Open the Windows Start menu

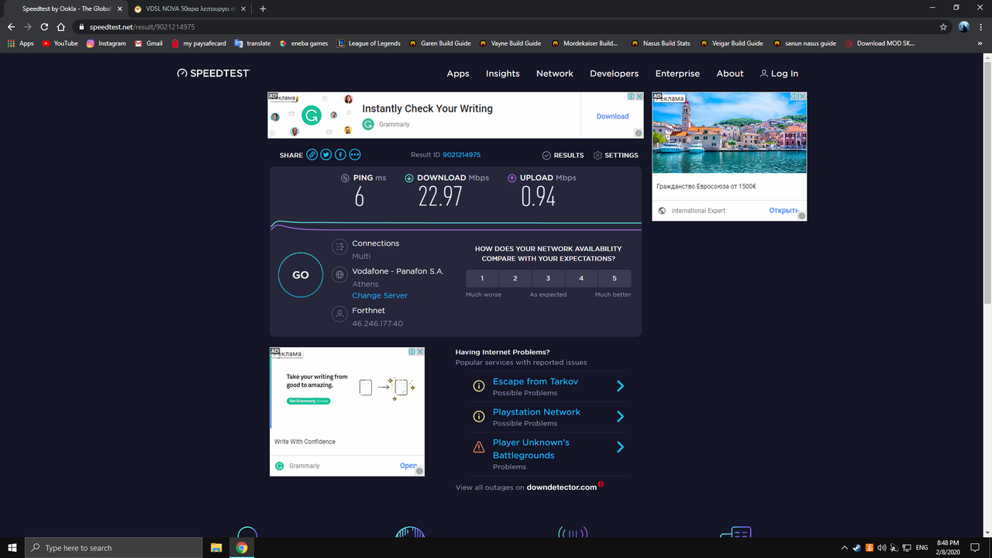pos(12,548)
